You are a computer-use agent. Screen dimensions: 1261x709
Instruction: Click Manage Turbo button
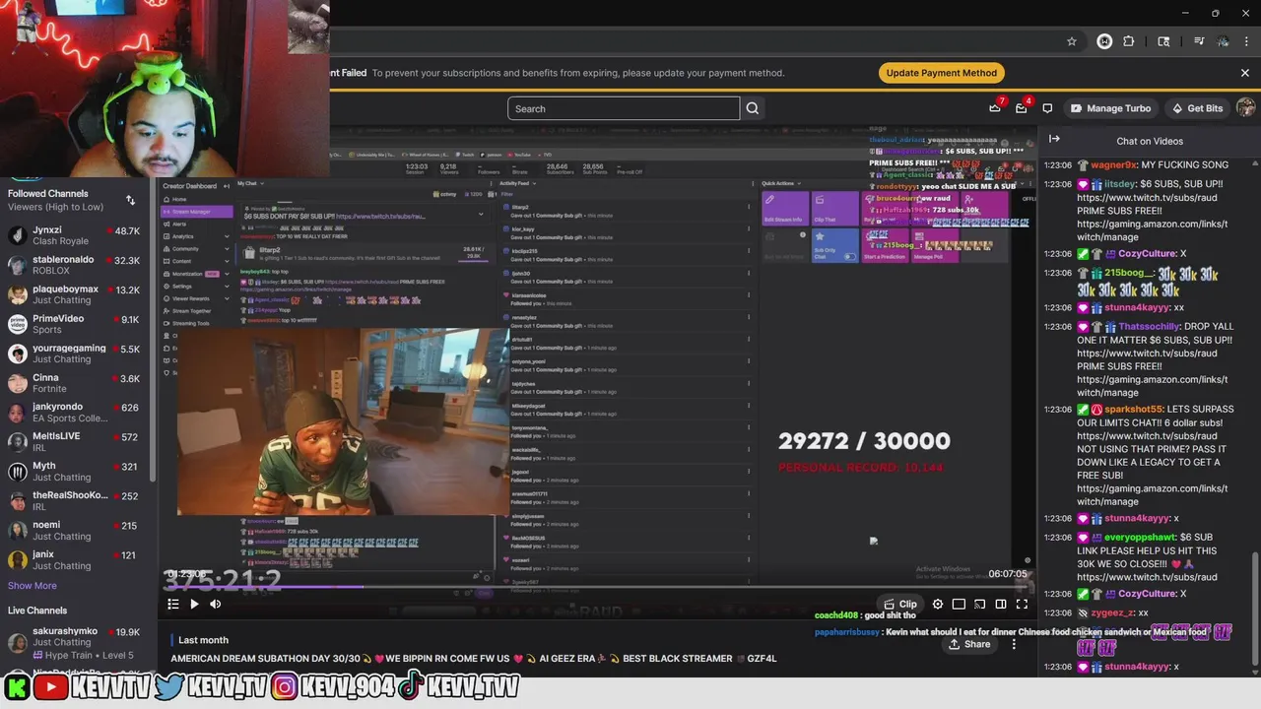1110,108
